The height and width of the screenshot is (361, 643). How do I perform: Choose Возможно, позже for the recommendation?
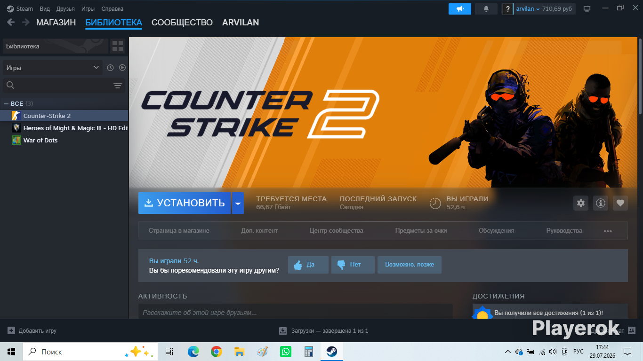tap(410, 265)
